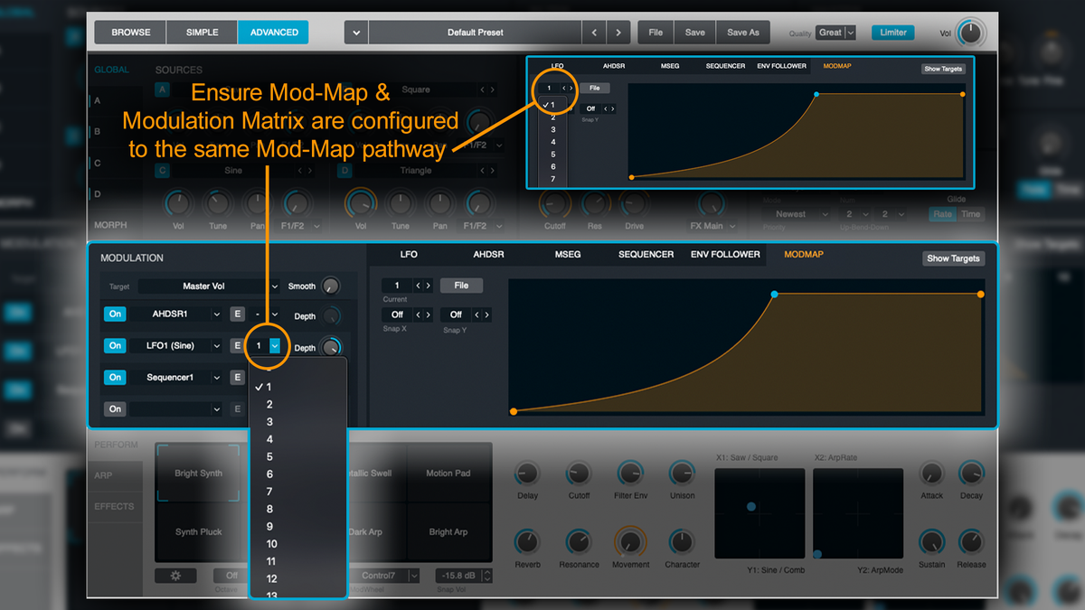Click Save As to store the preset
Screen dimensions: 1085x610
point(742,32)
